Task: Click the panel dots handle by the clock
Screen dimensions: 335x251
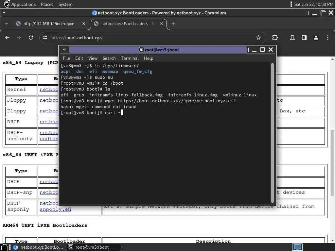Action: point(291,4)
